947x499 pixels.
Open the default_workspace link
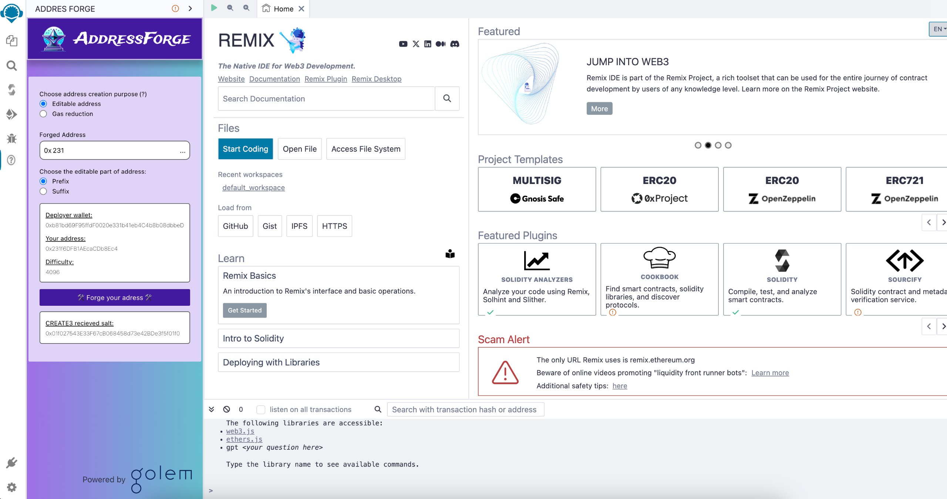coord(253,188)
